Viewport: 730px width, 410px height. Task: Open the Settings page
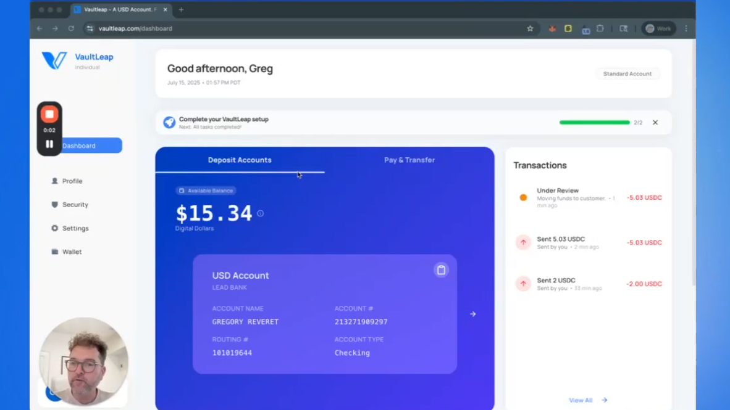pos(75,228)
